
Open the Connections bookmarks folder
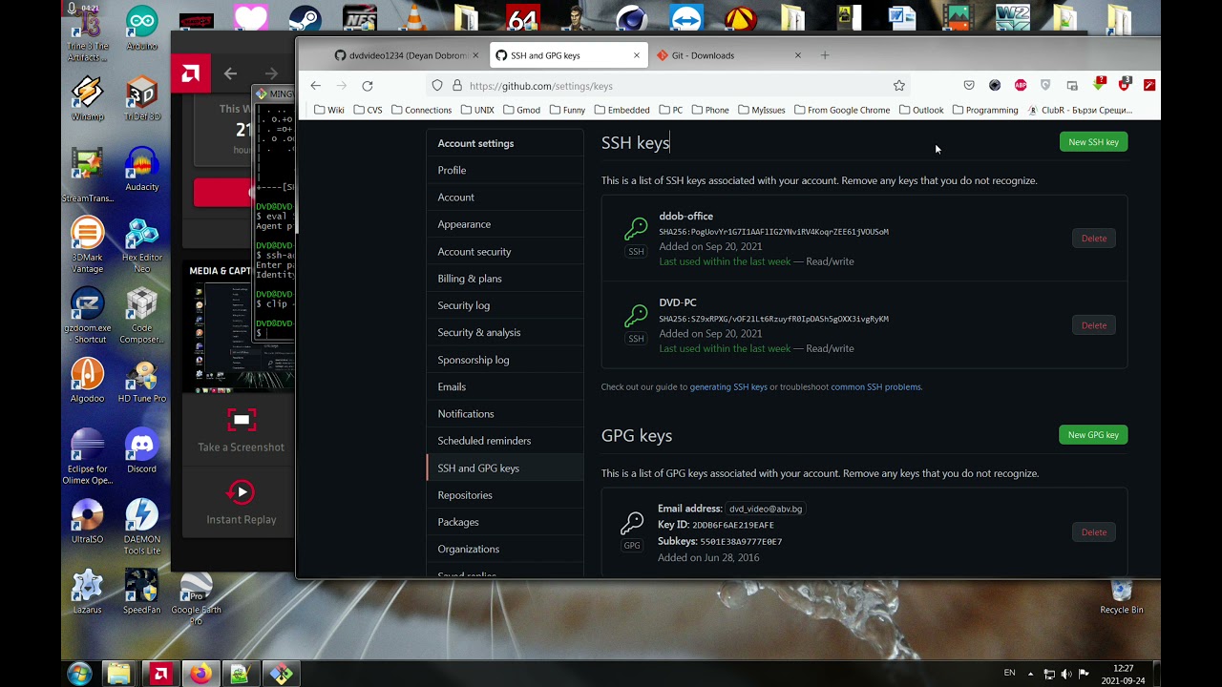pyautogui.click(x=421, y=110)
